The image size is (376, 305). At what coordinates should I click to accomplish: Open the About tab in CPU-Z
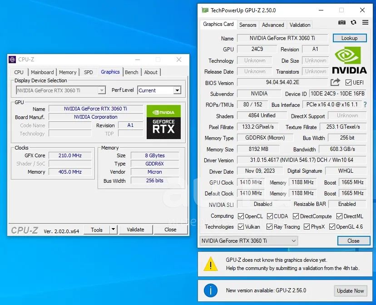pyautogui.click(x=151, y=72)
